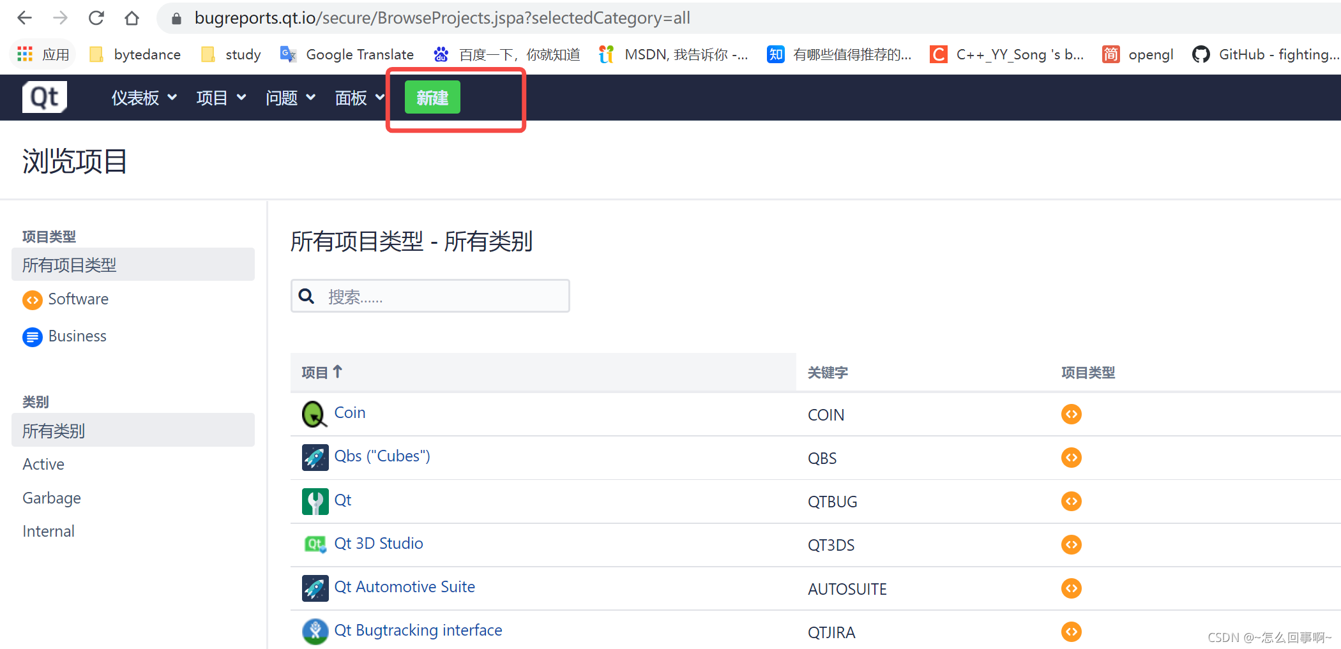Expand the 项目 dropdown
Screen dimensions: 1341x649
coord(220,97)
